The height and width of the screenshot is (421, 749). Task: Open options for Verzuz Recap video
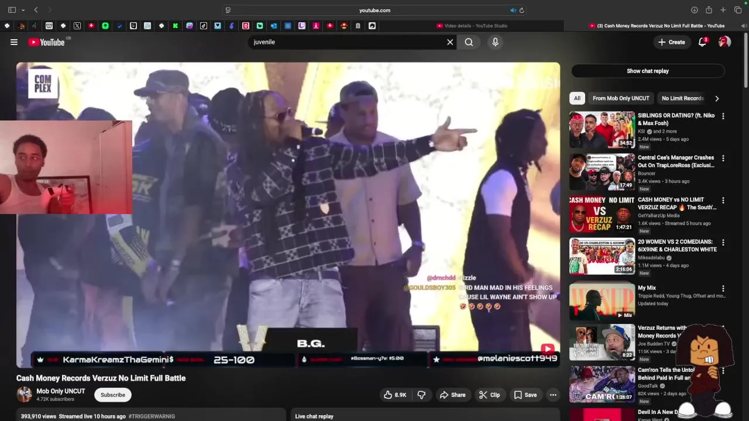click(723, 201)
